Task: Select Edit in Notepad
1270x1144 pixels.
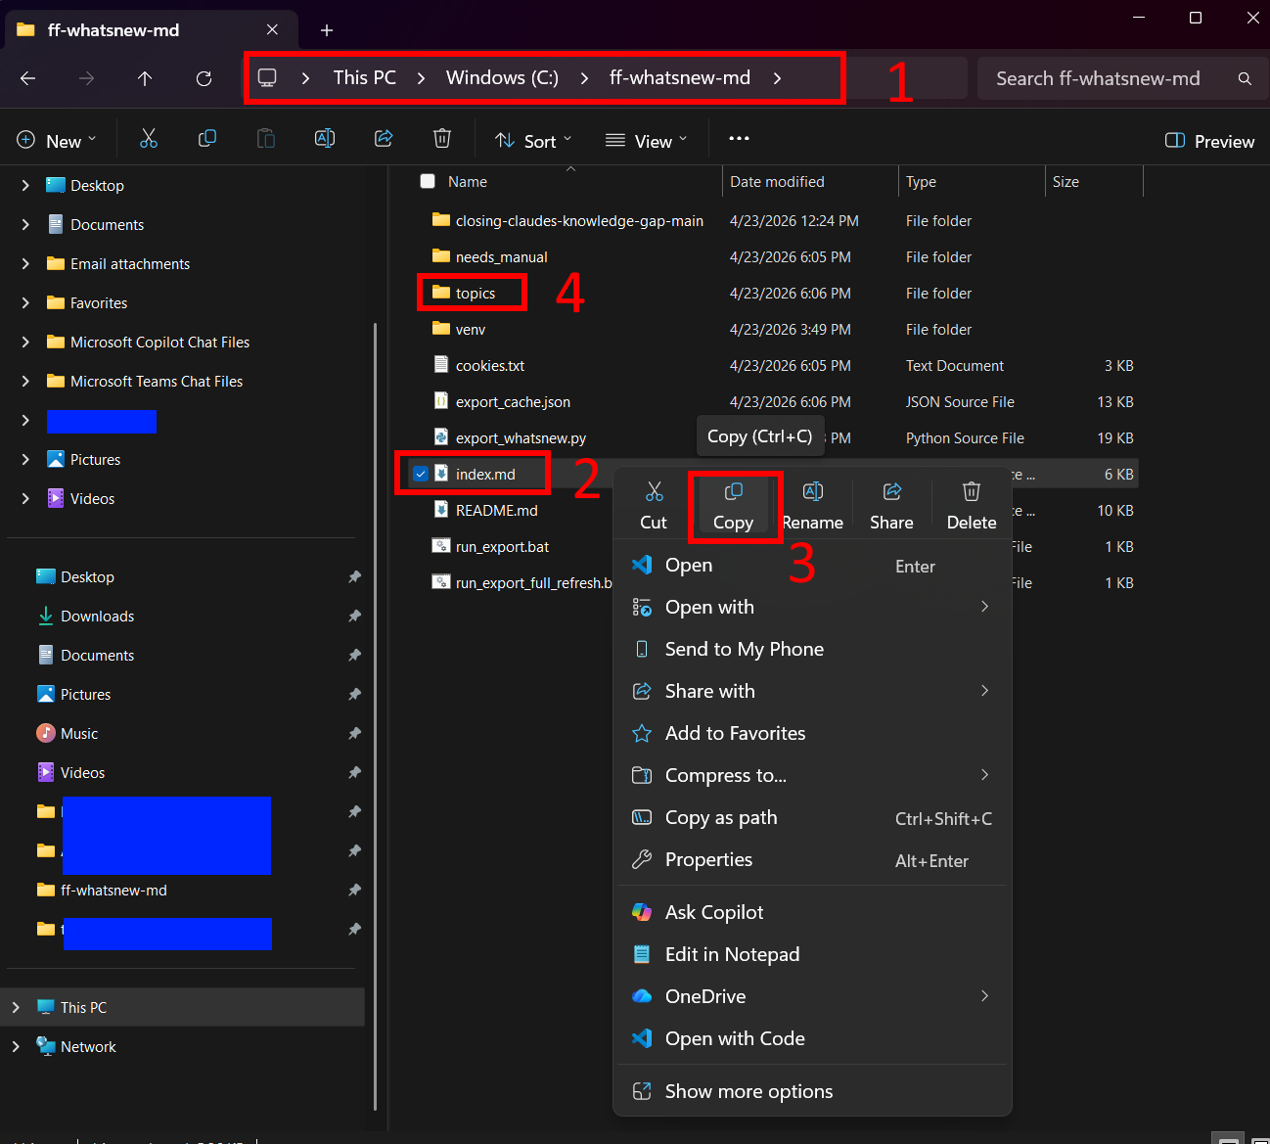Action: 812,954
